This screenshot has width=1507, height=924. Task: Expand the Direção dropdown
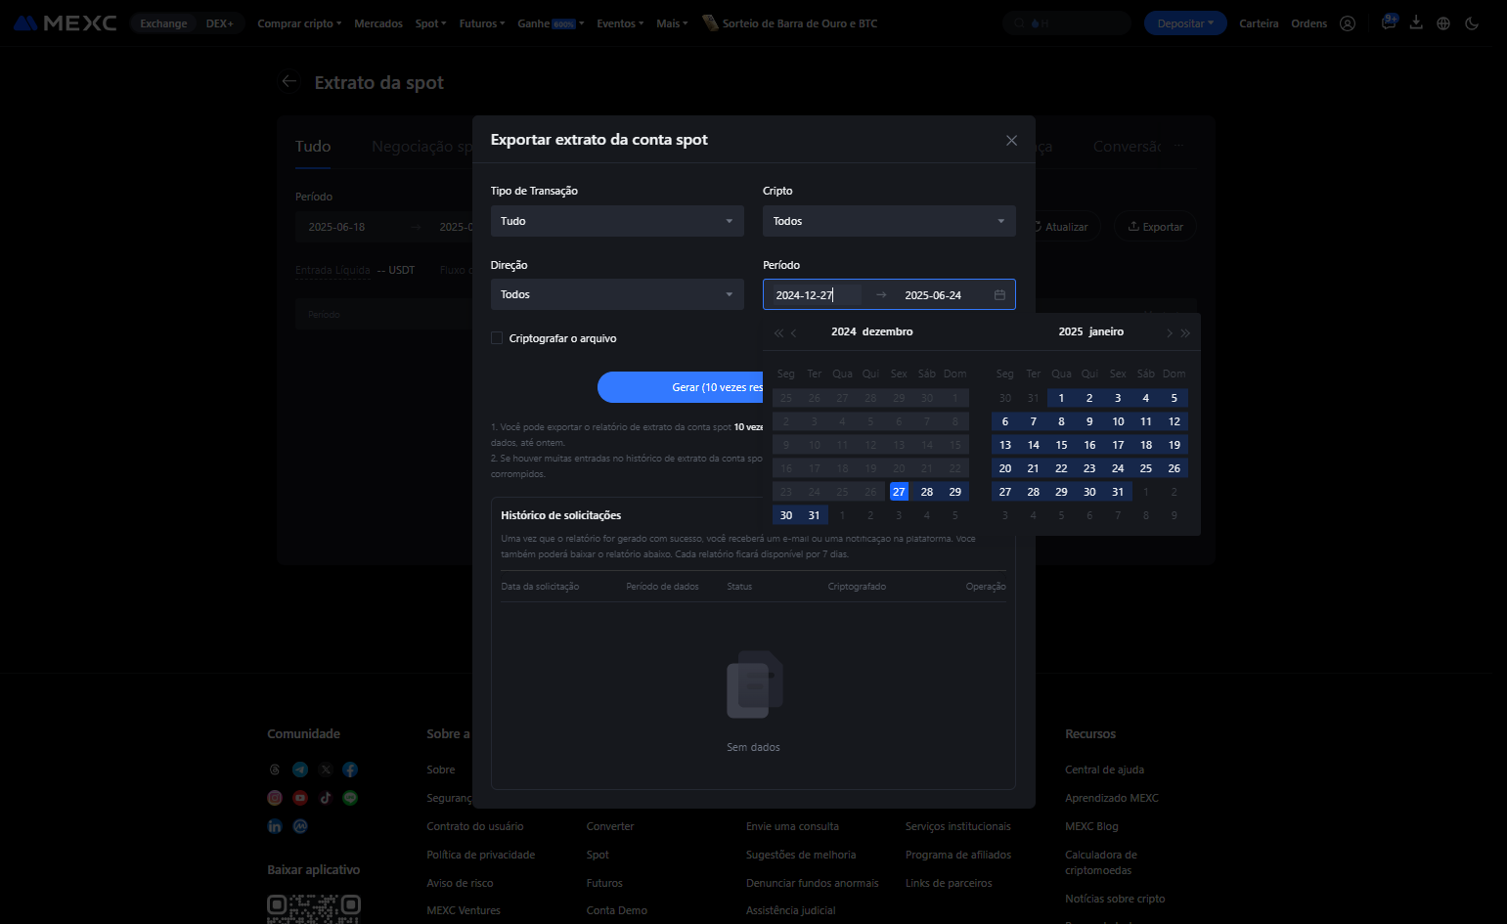[617, 294]
